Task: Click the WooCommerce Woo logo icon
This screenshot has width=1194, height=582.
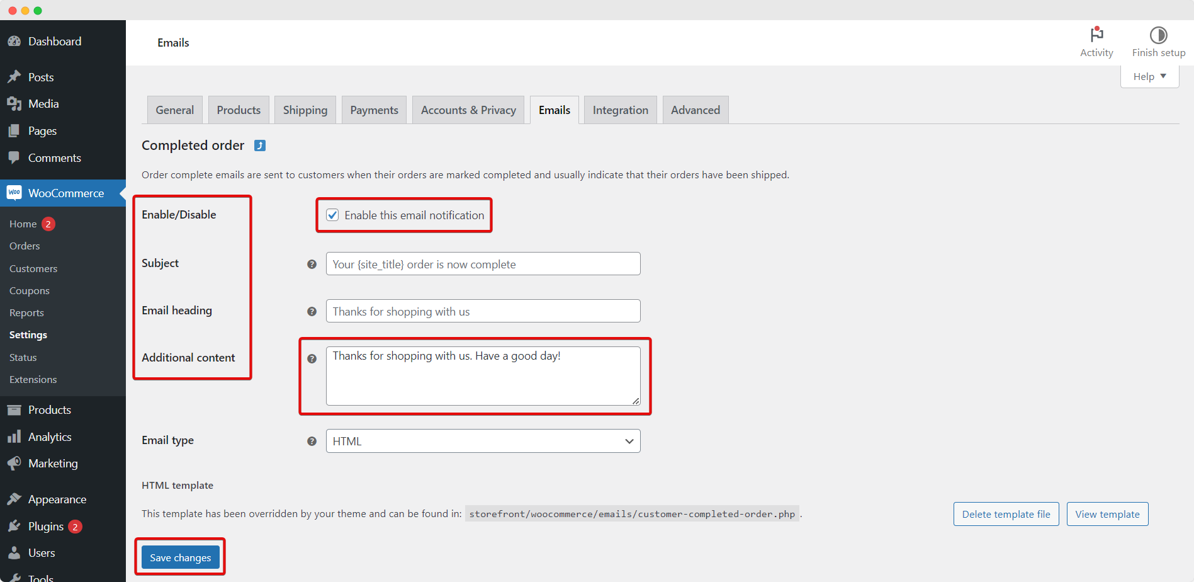Action: pos(14,193)
